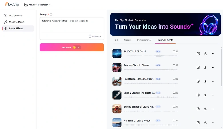Download Slice & Shatter: The Sharp E...
Image resolution: width=223 pixels, height=129 pixels.
[x=205, y=95]
